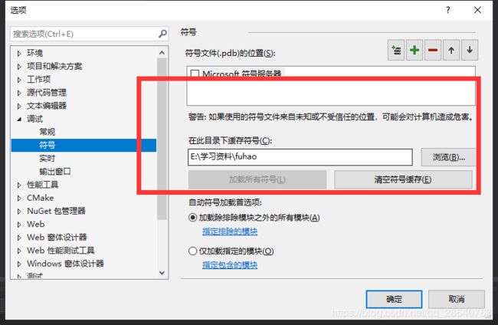Click the tree scrollbar down arrow
The image size is (498, 325).
click(x=162, y=273)
